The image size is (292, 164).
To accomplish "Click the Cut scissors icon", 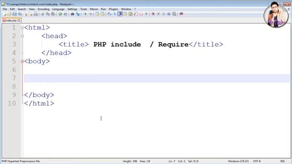I will click(42, 14).
